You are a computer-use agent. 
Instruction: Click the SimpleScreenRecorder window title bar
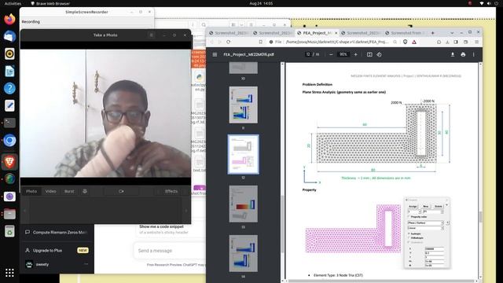click(x=86, y=12)
